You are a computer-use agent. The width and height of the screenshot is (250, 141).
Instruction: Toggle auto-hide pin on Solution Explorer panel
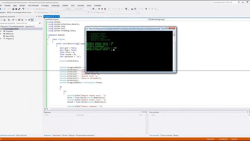coord(39,16)
